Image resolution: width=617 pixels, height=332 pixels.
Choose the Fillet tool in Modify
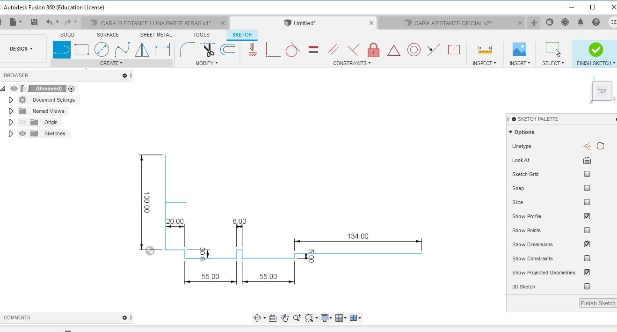pyautogui.click(x=187, y=50)
